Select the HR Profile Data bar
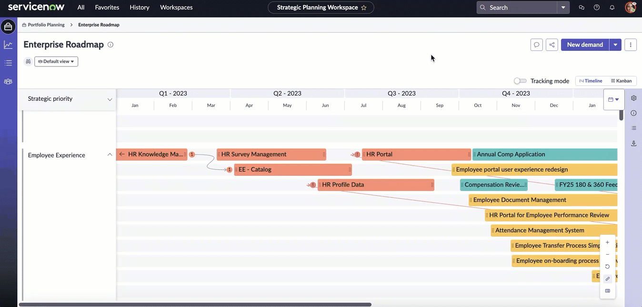Screen dimensions: 642x307 (376, 185)
